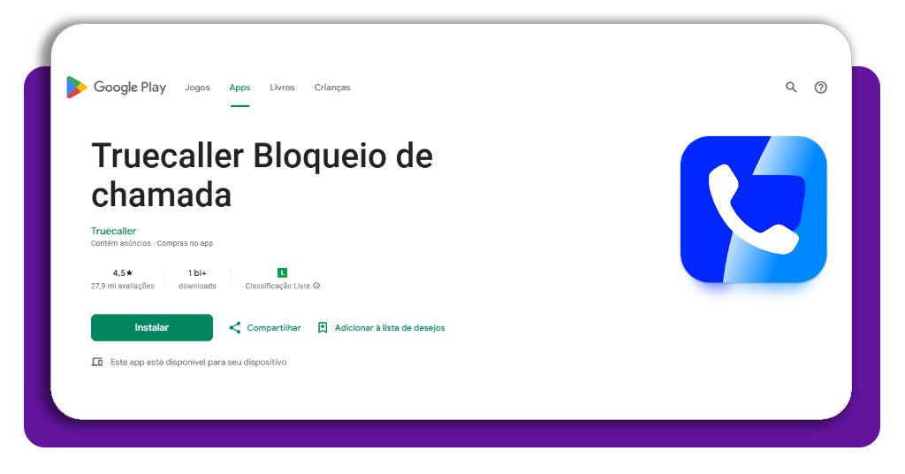Click the share icon beside Compartilhar

coord(234,328)
